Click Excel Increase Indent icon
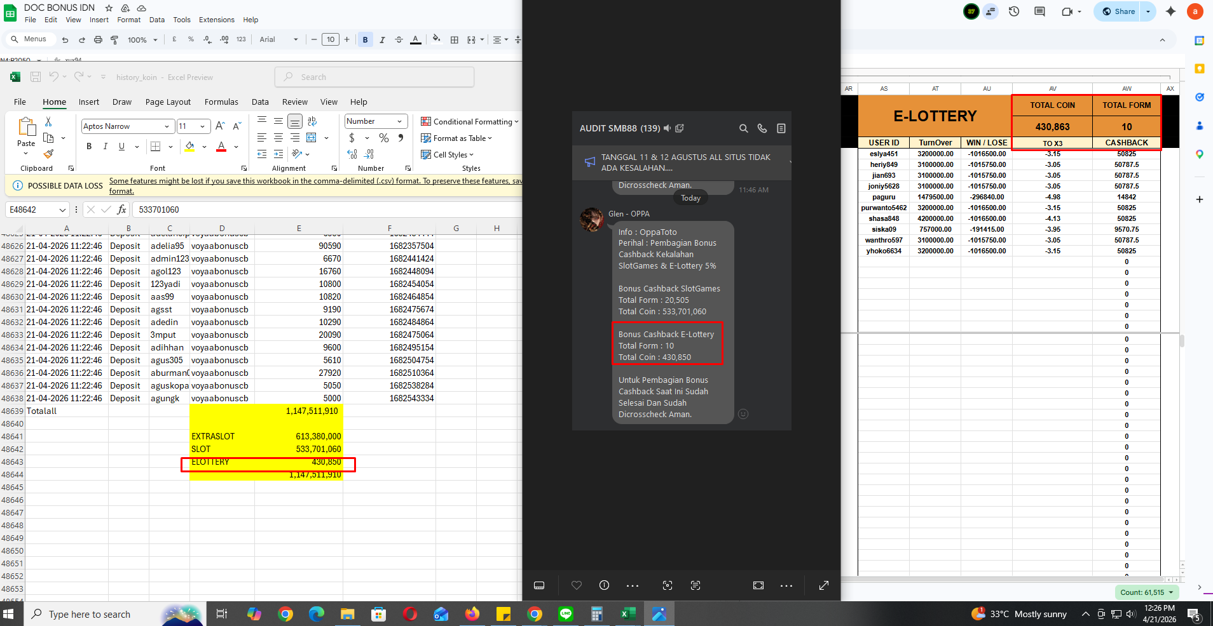 (x=278, y=154)
